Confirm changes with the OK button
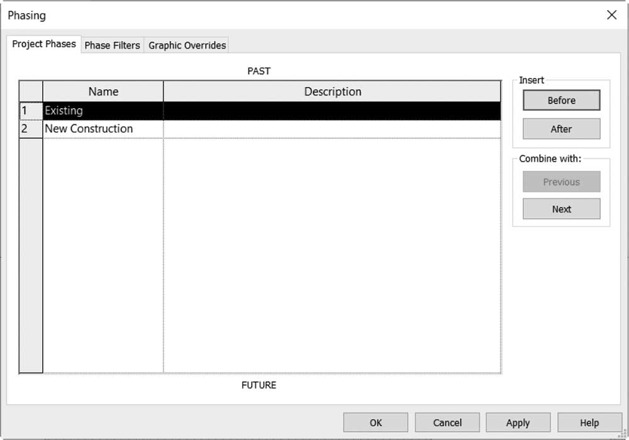Screen dimensions: 629x440 (x=376, y=423)
